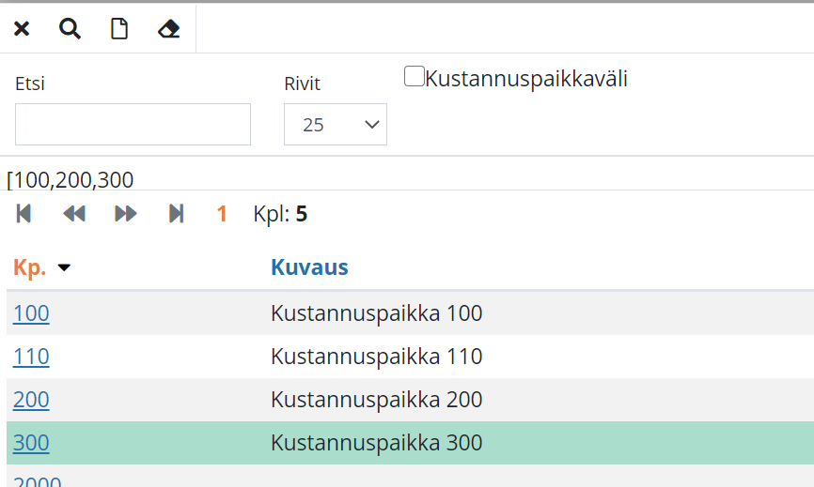Go to first page of results

tap(24, 214)
